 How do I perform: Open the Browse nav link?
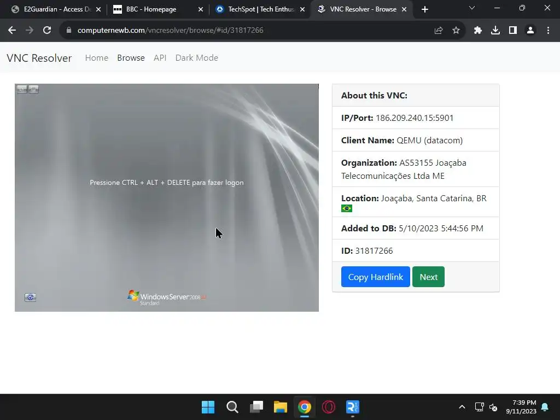pos(131,58)
